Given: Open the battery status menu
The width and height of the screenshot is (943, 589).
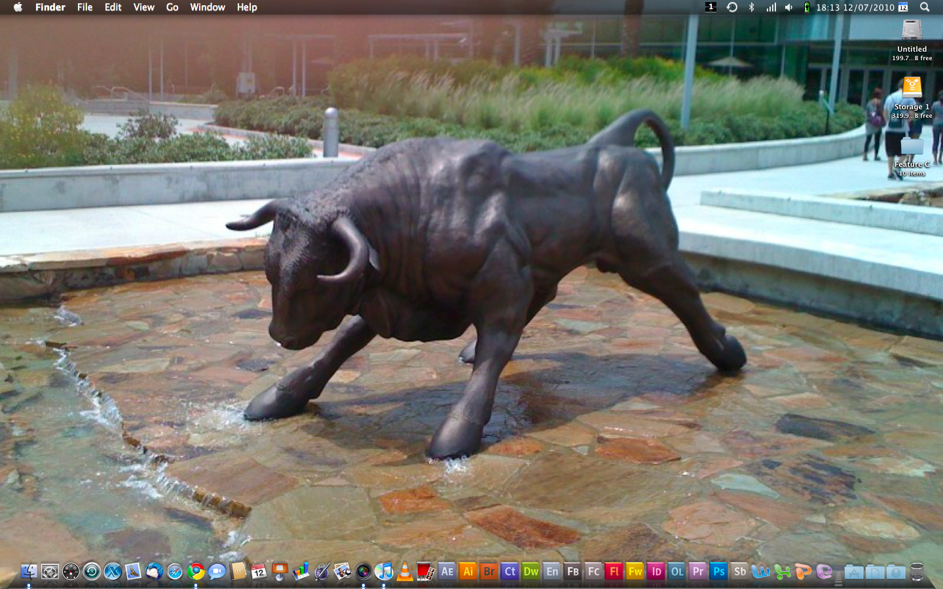Looking at the screenshot, I should pos(807,7).
